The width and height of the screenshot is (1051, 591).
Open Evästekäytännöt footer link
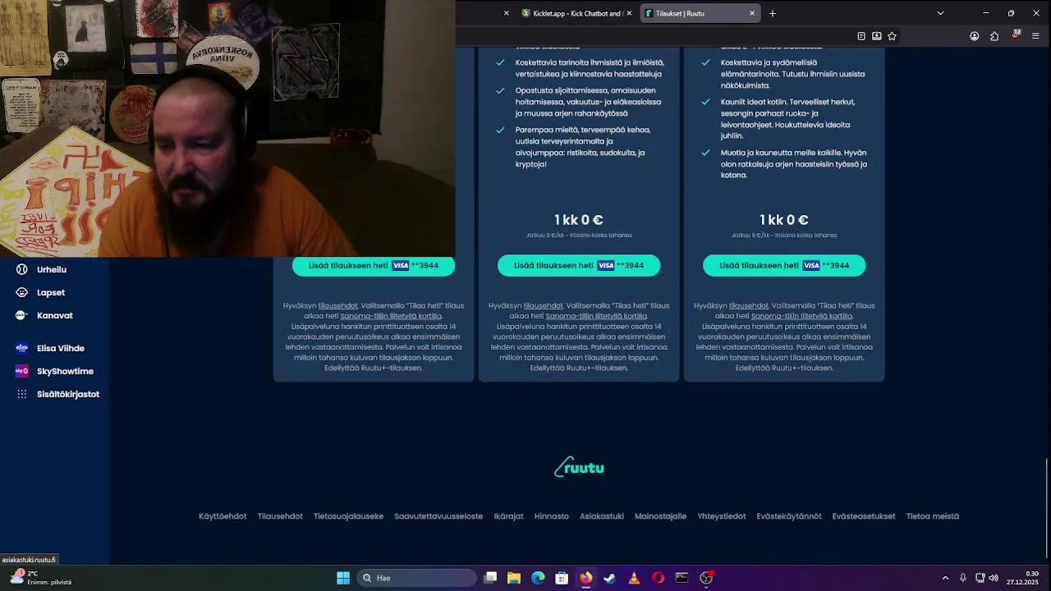click(789, 516)
